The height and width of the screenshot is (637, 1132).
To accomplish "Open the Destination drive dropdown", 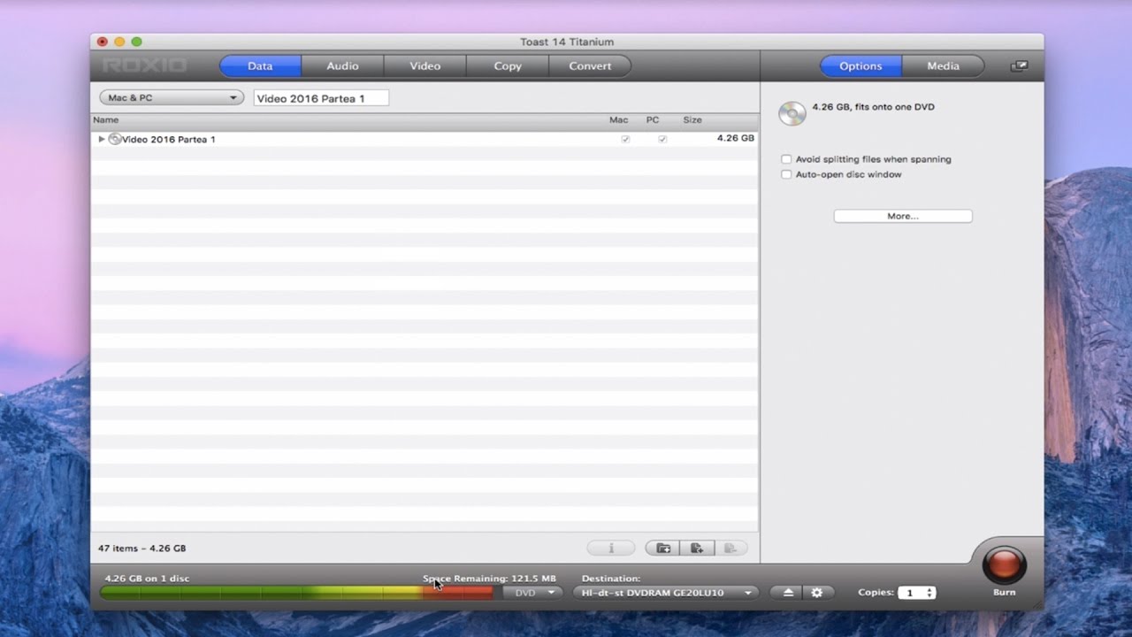I will point(666,593).
